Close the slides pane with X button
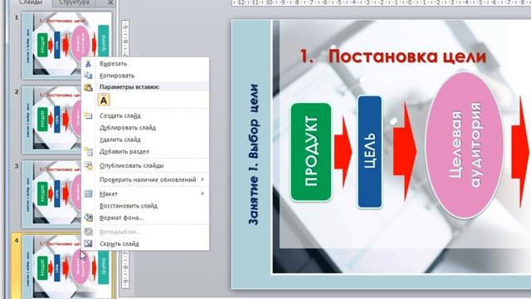The height and width of the screenshot is (299, 531). click(110, 2)
